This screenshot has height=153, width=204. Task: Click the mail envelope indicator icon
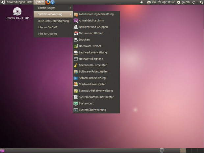click(149, 2)
